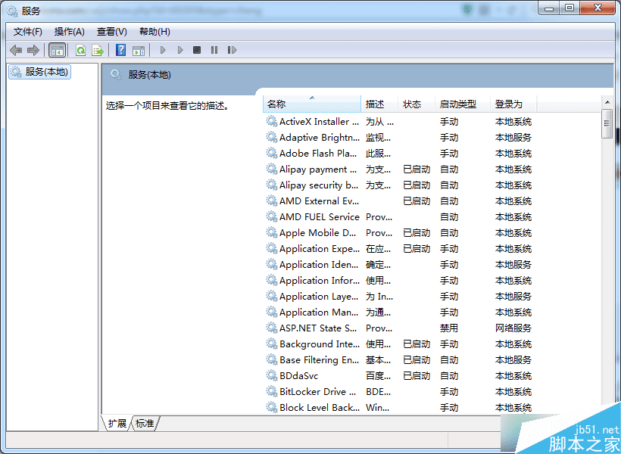
Task: Click the back navigation arrow icon
Action: (x=15, y=50)
